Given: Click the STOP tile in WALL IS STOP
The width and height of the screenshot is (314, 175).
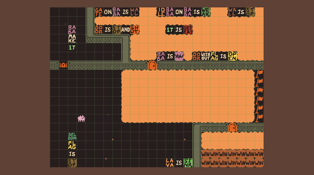Looking at the screenshot, I should (x=250, y=12).
